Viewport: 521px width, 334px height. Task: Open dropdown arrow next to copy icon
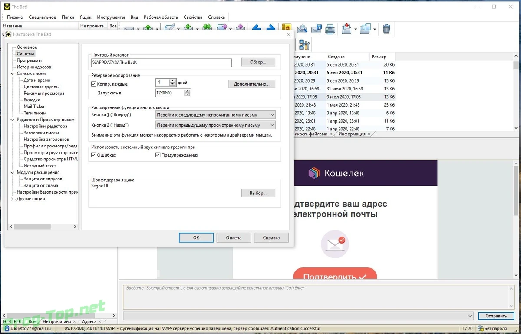tap(375, 30)
